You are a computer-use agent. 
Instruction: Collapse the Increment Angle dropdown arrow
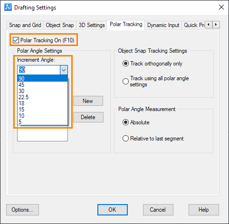64,70
